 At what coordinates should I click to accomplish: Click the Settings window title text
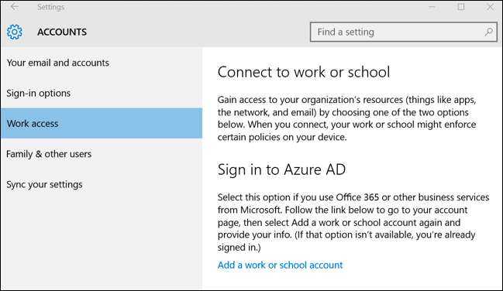click(x=50, y=7)
